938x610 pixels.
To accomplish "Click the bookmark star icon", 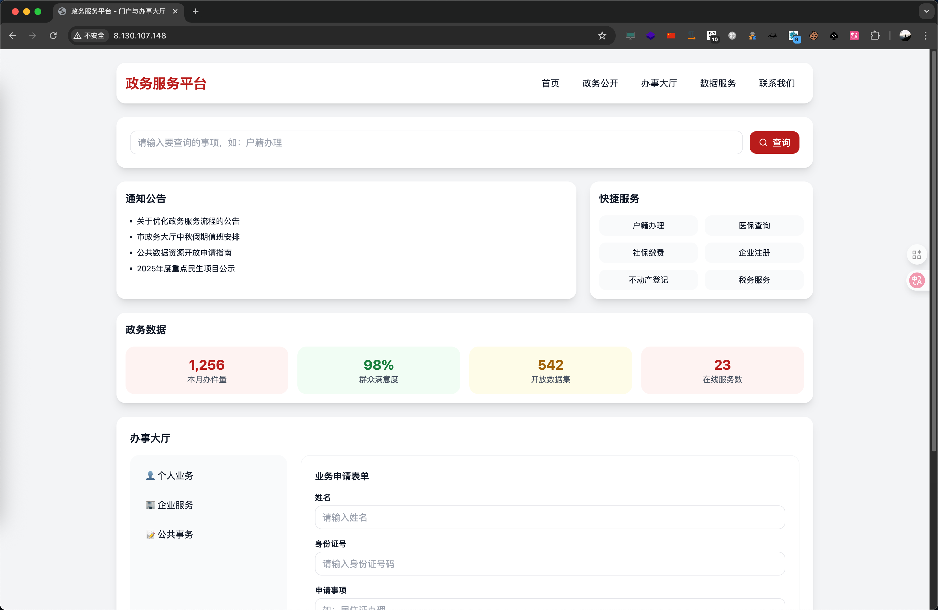I will [602, 35].
